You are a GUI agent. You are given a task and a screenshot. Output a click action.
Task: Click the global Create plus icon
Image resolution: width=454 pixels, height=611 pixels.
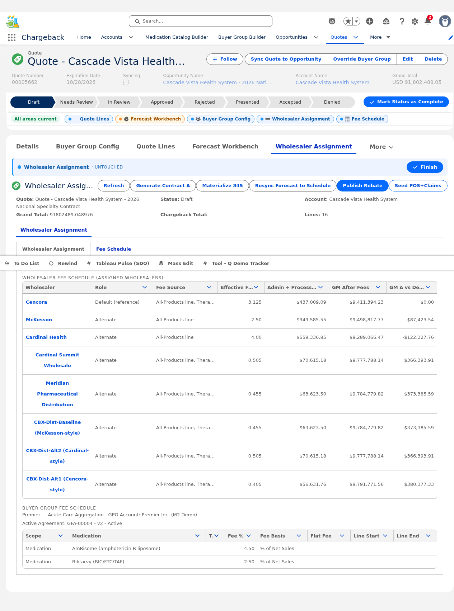coord(370,21)
